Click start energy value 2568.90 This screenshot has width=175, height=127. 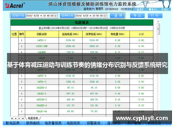point(70,46)
